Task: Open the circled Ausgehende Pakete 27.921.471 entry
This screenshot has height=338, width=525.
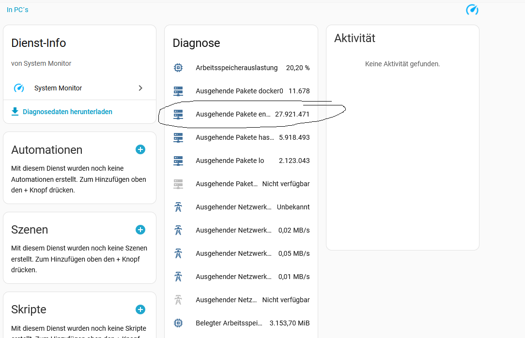Action: 241,114
